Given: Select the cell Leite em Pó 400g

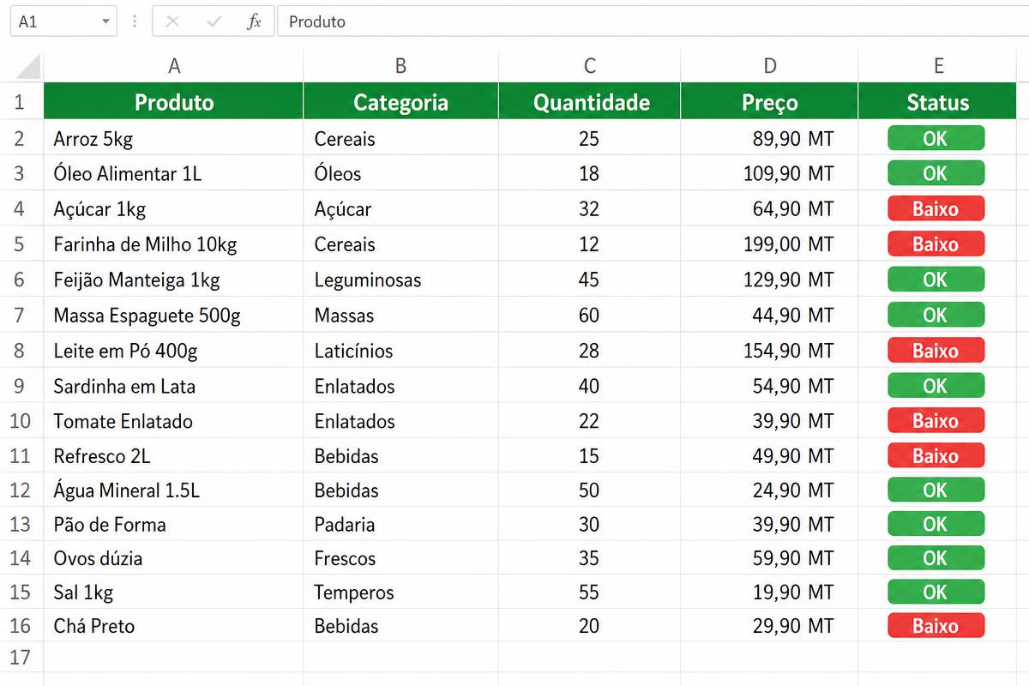Looking at the screenshot, I should click(x=174, y=351).
